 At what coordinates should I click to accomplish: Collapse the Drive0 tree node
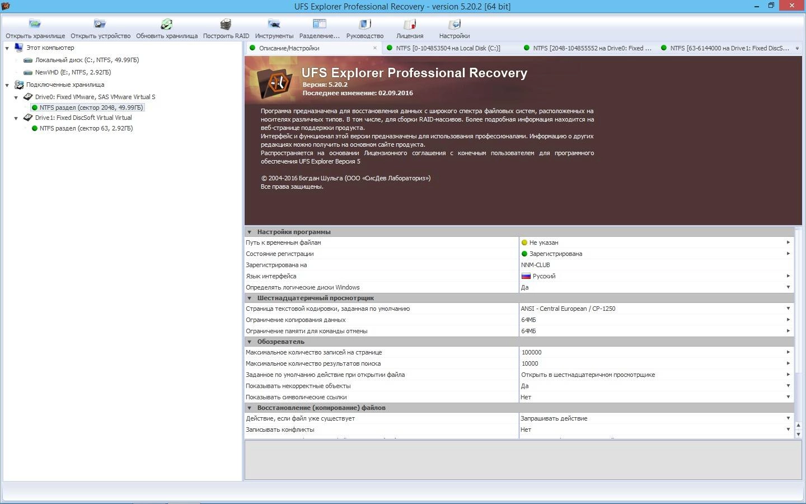pyautogui.click(x=16, y=97)
